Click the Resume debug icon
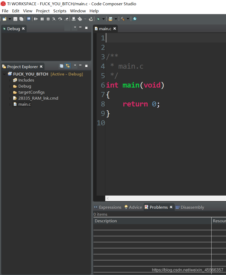This screenshot has width=226, height=275. click(36, 19)
